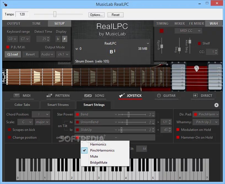This screenshot has width=225, height=184.
Task: Open the gear settings icon
Action: [x=216, y=105]
